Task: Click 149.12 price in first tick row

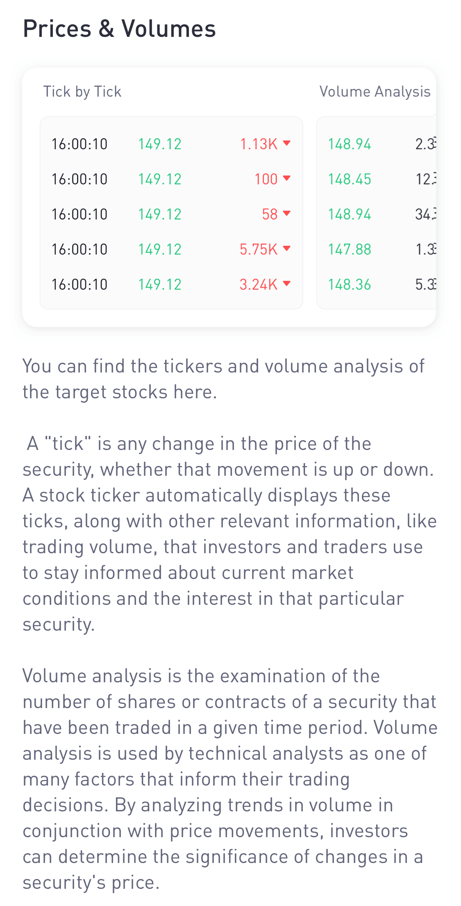Action: click(160, 144)
